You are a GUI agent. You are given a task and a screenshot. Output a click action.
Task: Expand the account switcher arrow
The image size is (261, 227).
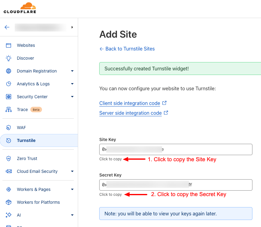click(x=72, y=27)
